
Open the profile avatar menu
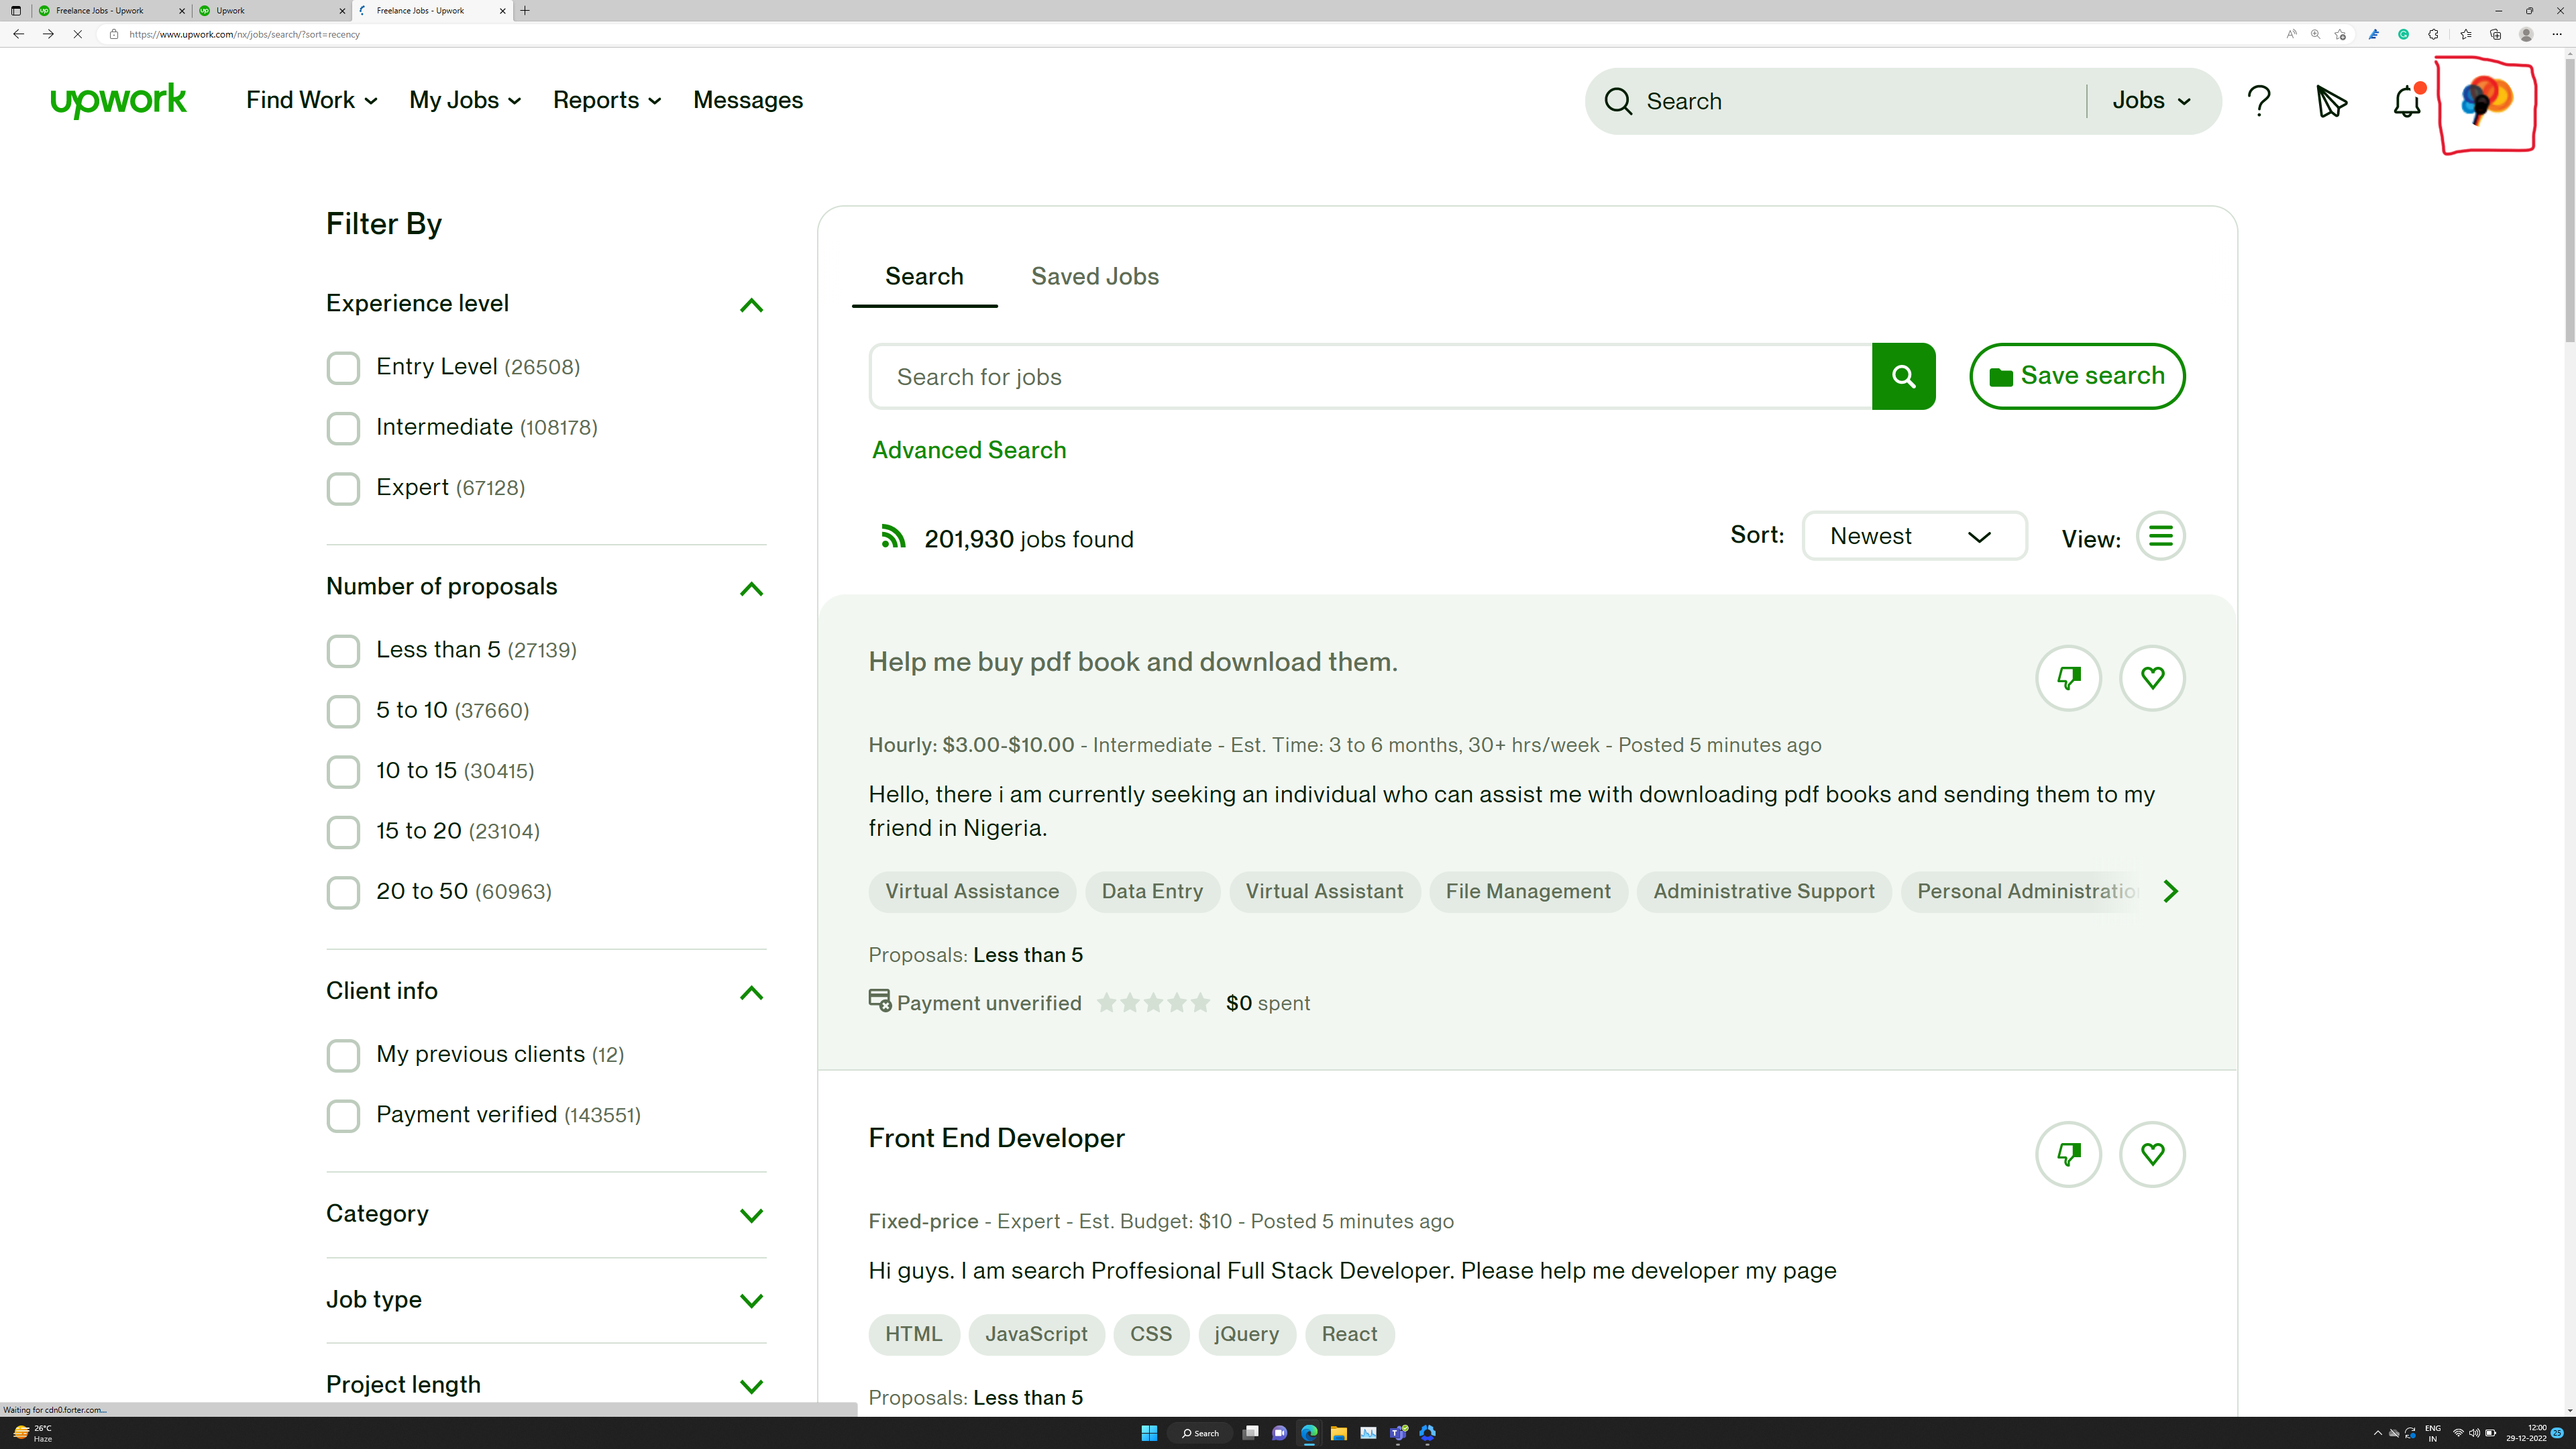tap(2486, 100)
